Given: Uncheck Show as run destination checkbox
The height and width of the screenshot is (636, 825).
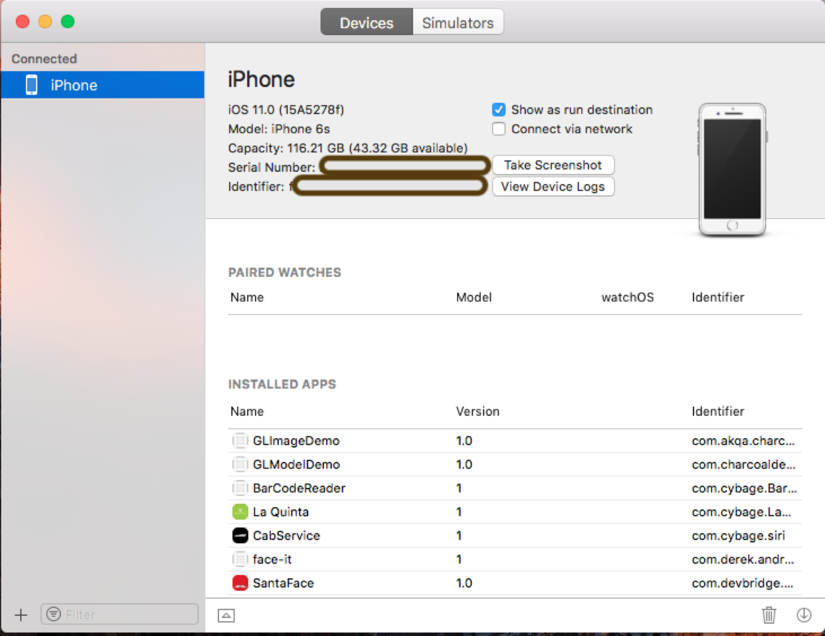Looking at the screenshot, I should click(498, 109).
